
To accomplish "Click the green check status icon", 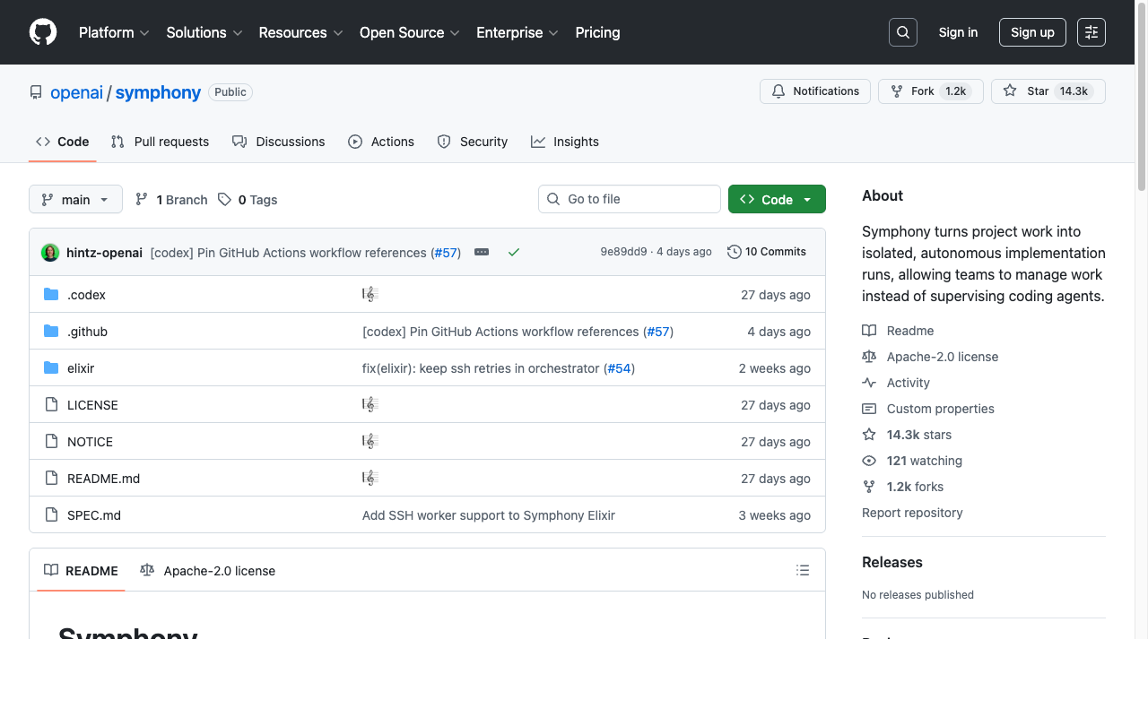I will click(514, 253).
